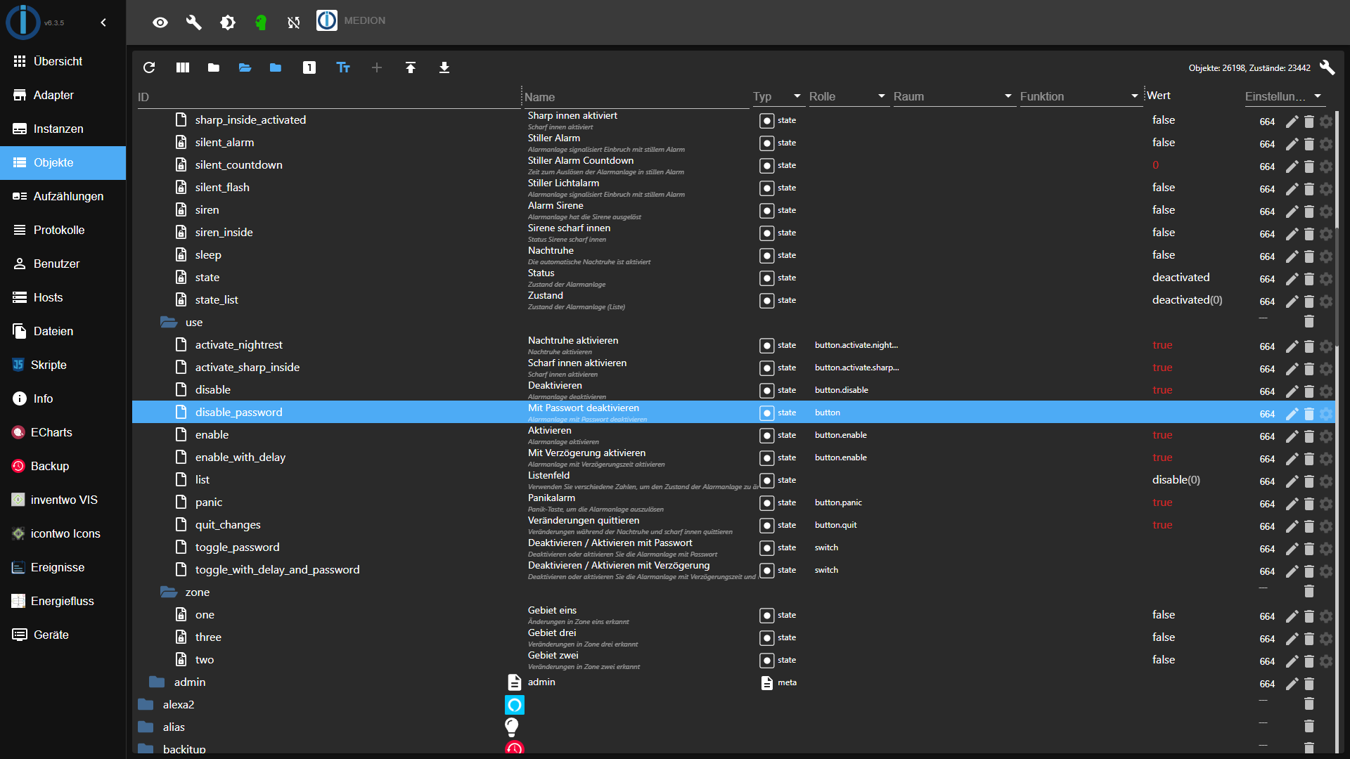
Task: Go to Instanzen in sidebar
Action: (x=63, y=129)
